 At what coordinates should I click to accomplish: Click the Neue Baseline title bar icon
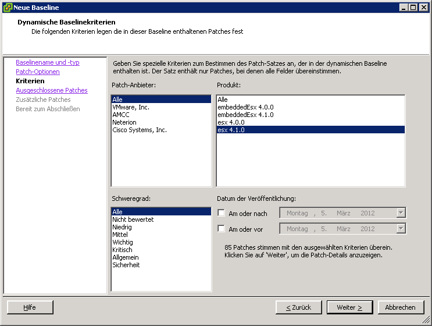coord(8,7)
